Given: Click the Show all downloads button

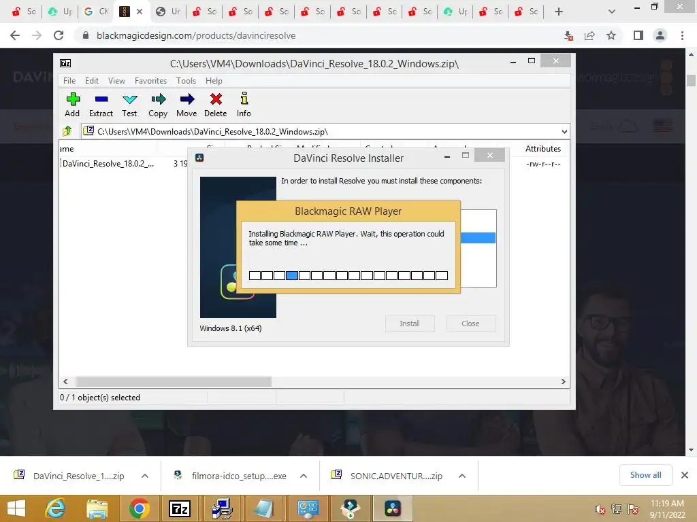Looking at the screenshot, I should point(645,475).
